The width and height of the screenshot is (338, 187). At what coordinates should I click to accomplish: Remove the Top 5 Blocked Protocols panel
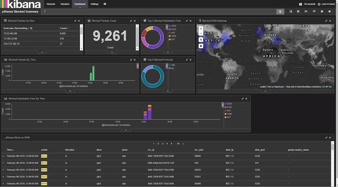pos(191,60)
